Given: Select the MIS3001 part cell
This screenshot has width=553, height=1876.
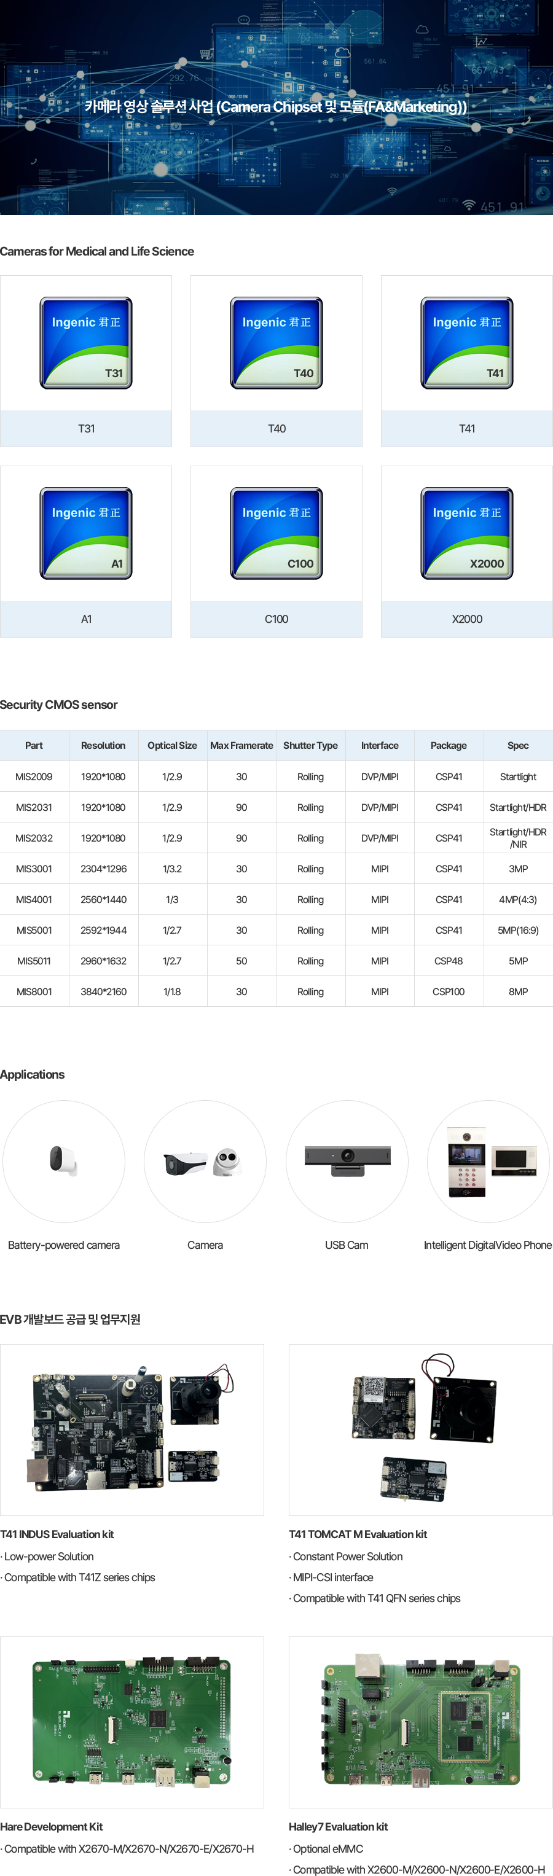Looking at the screenshot, I should 34,869.
